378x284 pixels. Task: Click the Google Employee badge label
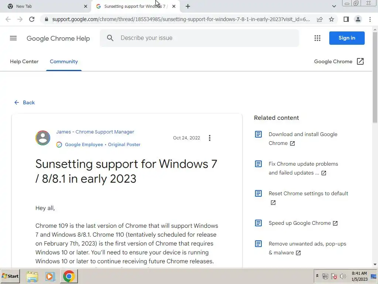pyautogui.click(x=84, y=145)
